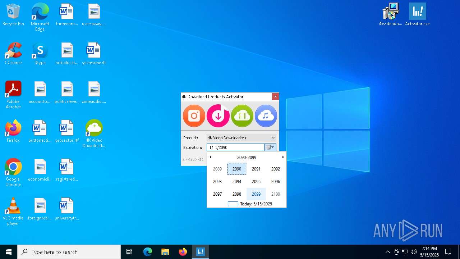Select the economicli... image file
This screenshot has height=259, width=460.
[40, 171]
